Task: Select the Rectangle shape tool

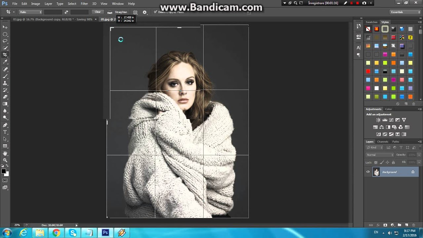Action: (5, 146)
